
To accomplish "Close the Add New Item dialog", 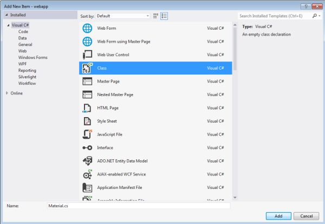I will tap(317, 6).
